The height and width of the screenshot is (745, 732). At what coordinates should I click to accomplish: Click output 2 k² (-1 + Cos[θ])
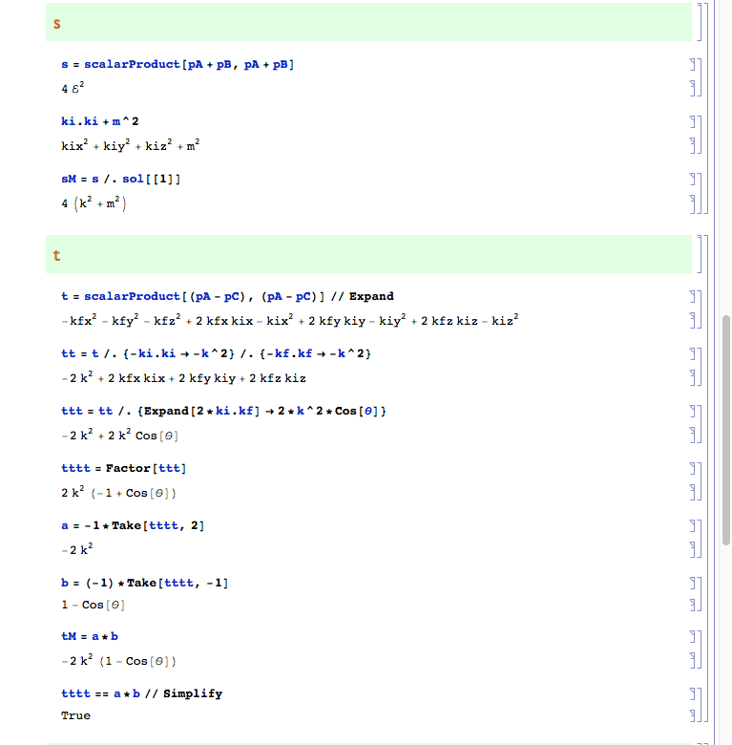tap(118, 492)
